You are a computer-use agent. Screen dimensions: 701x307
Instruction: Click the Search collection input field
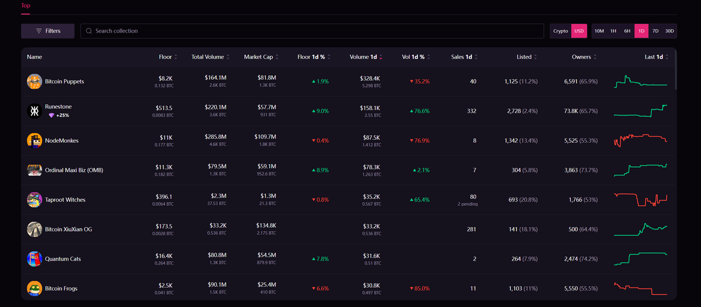pyautogui.click(x=312, y=31)
